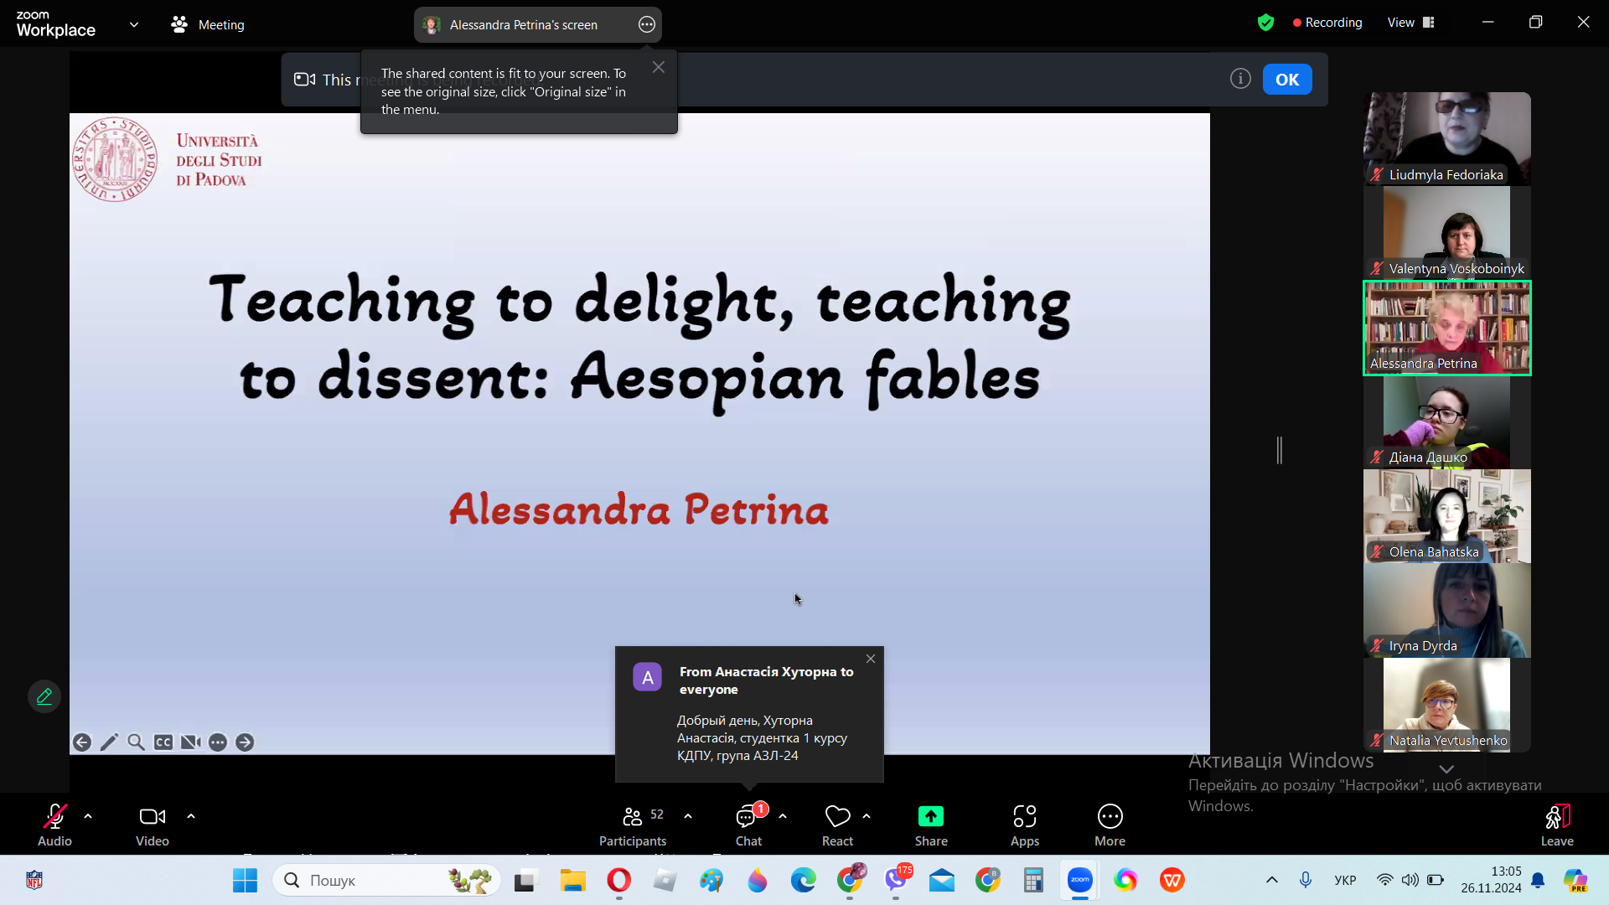Click the OK button on notification banner
This screenshot has height=905, width=1609.
pyautogui.click(x=1287, y=80)
